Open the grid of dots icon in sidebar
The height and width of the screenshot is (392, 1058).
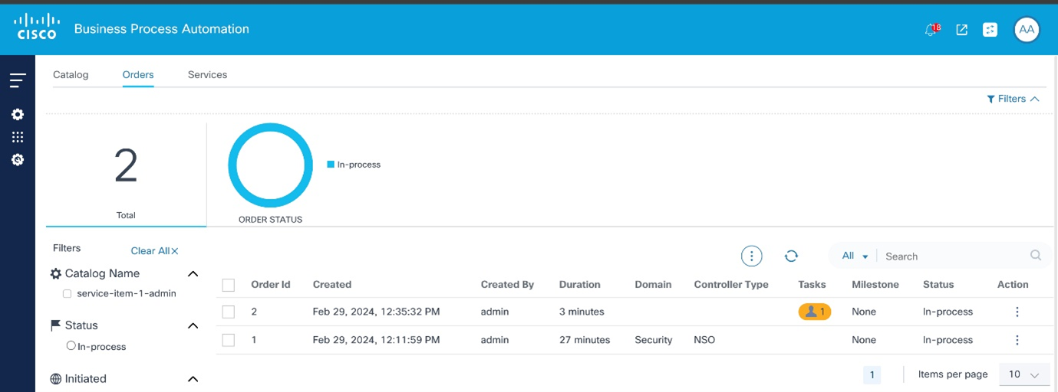[x=18, y=137]
